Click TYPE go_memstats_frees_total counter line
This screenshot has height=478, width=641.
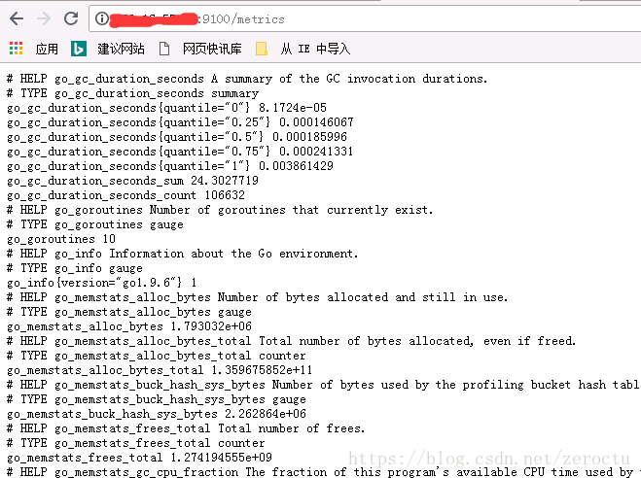[136, 443]
